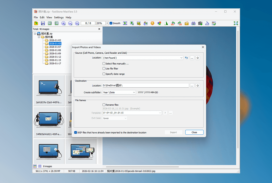Tick the Rename files checkbox
This screenshot has height=183, width=272.
coord(104,105)
